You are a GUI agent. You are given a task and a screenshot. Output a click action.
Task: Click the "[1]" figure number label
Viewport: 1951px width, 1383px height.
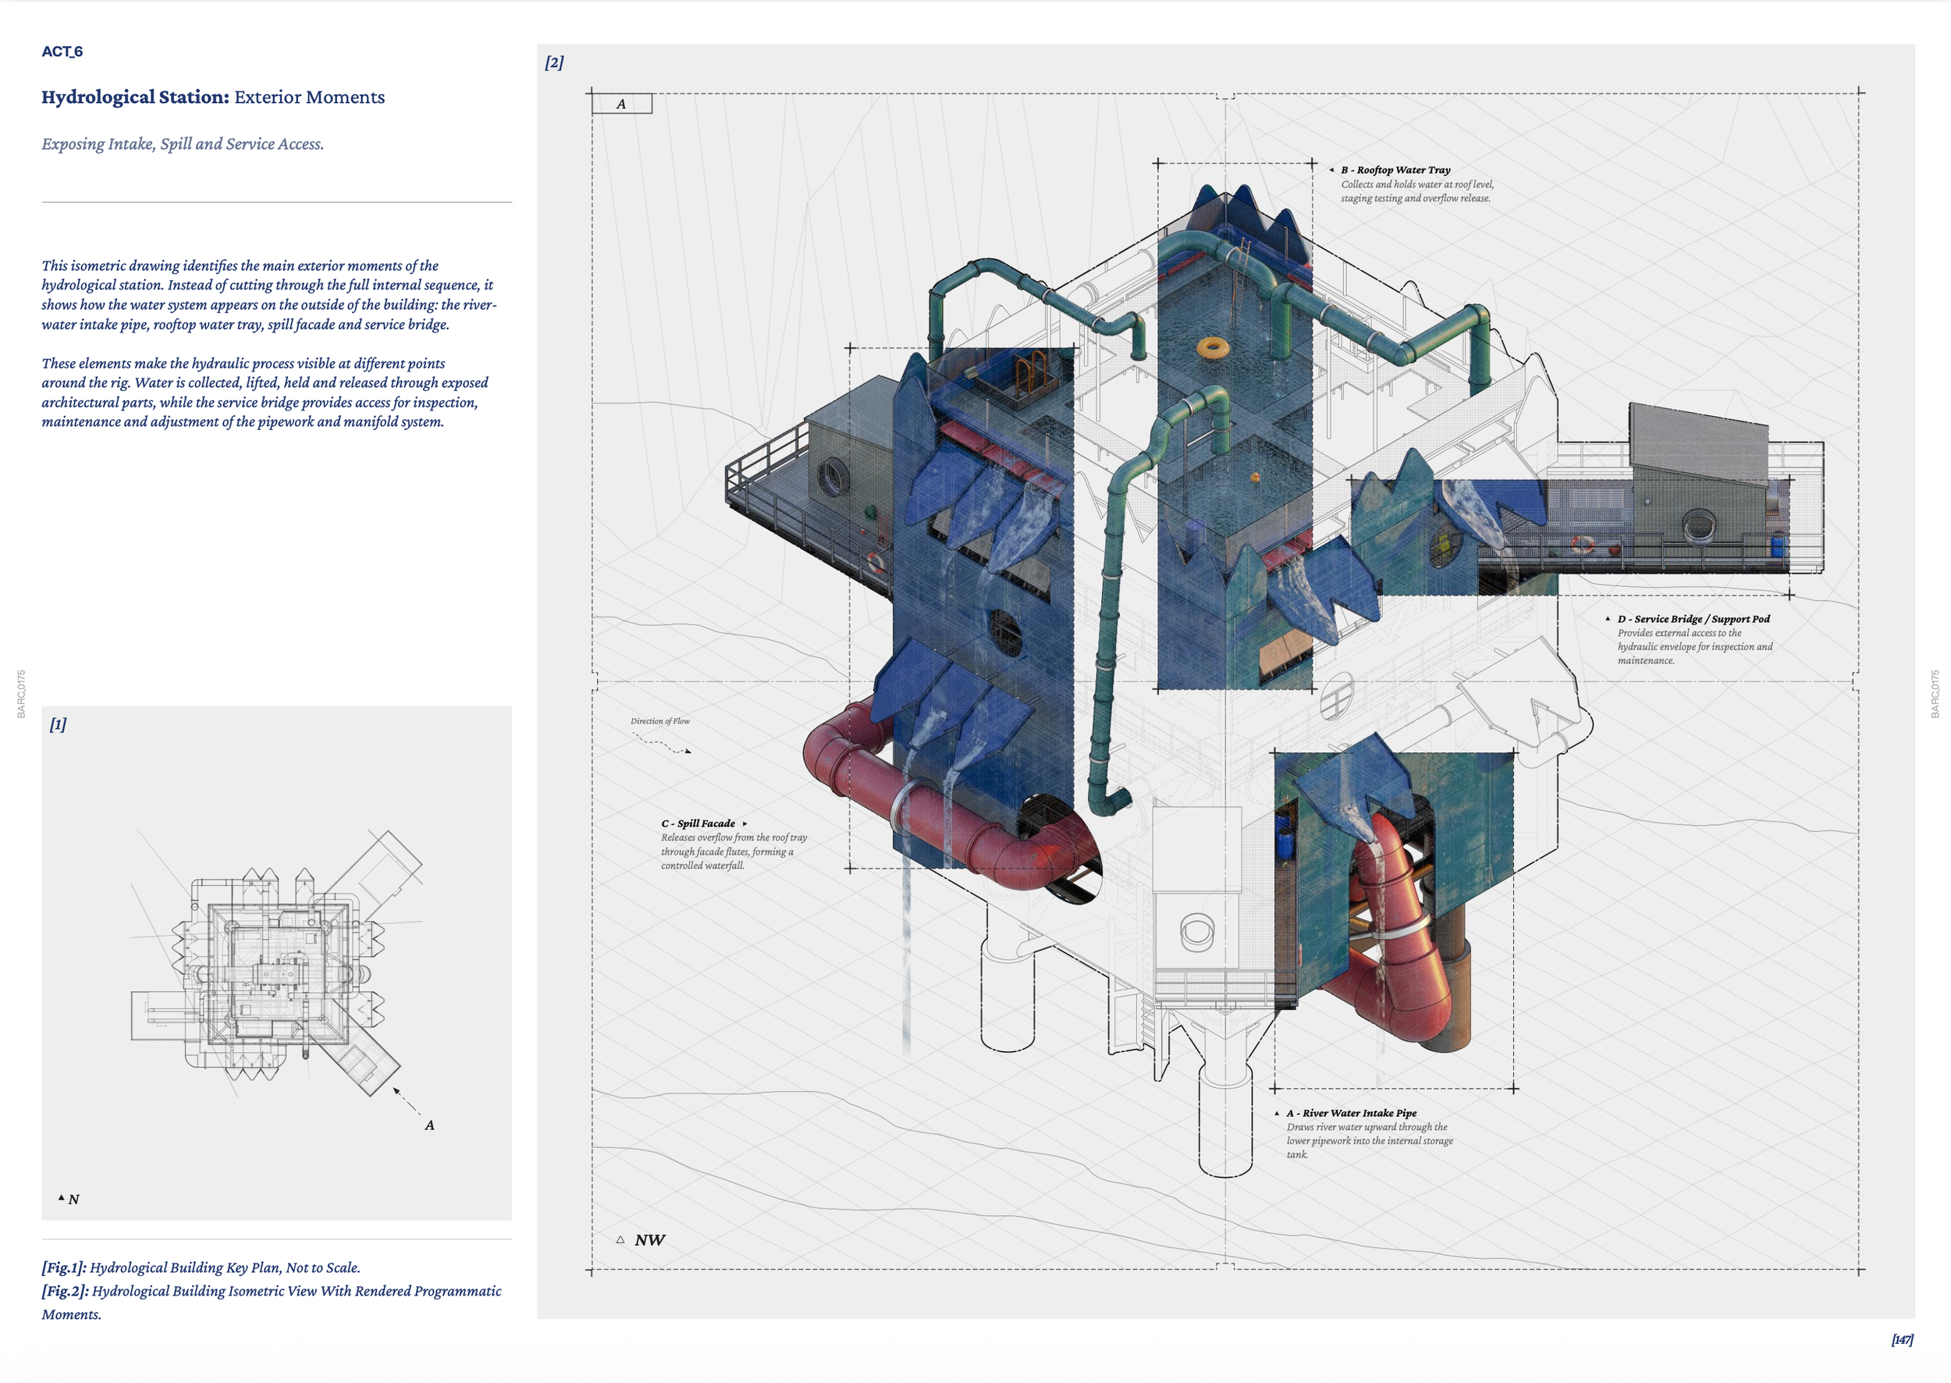tap(58, 725)
